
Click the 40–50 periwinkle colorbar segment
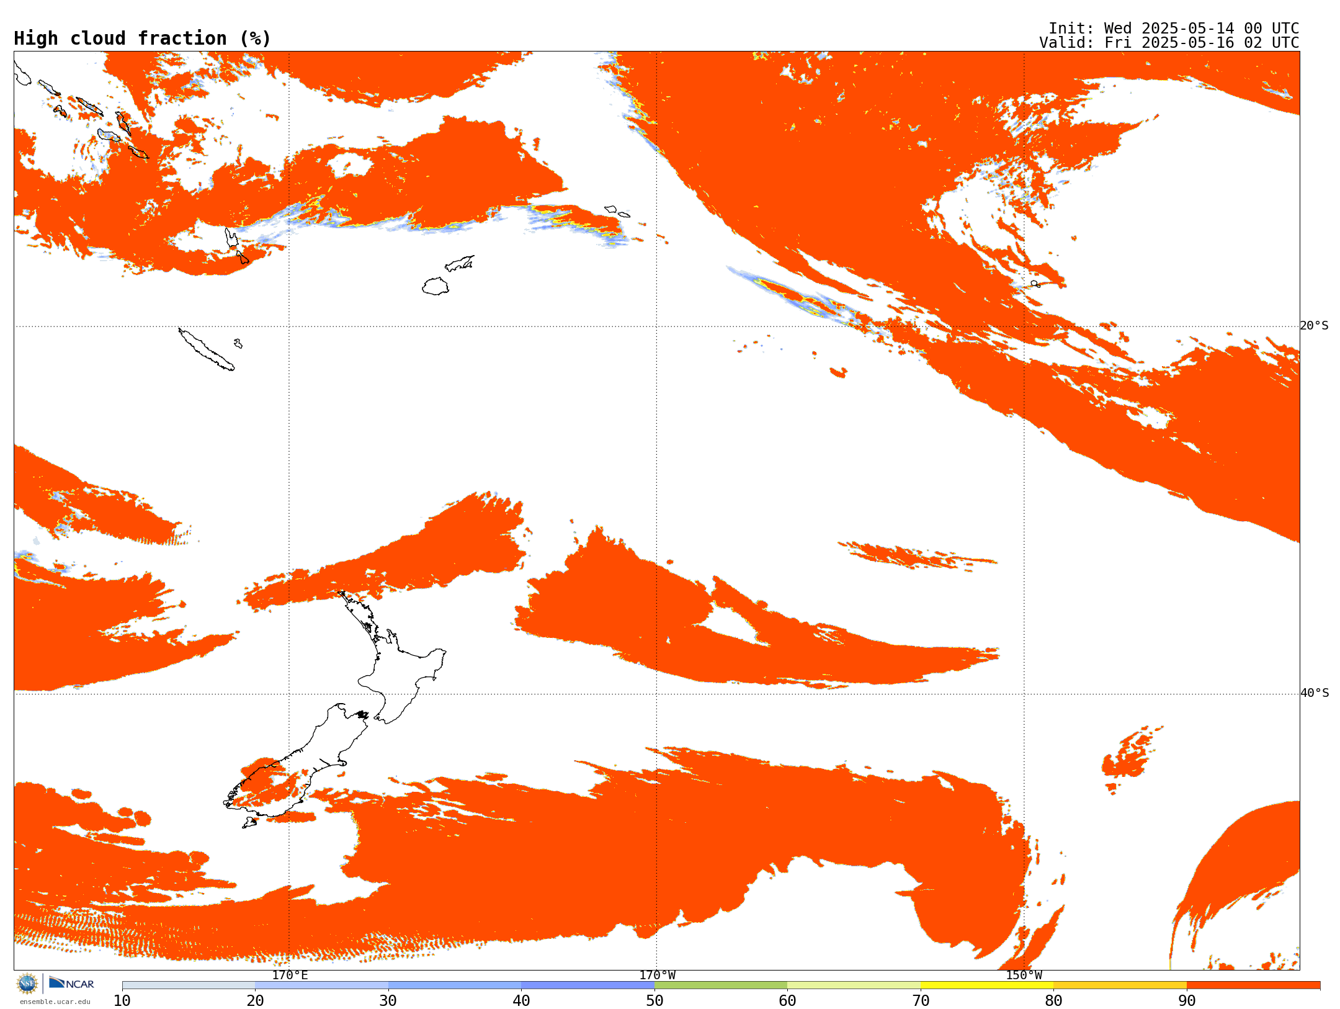[588, 985]
